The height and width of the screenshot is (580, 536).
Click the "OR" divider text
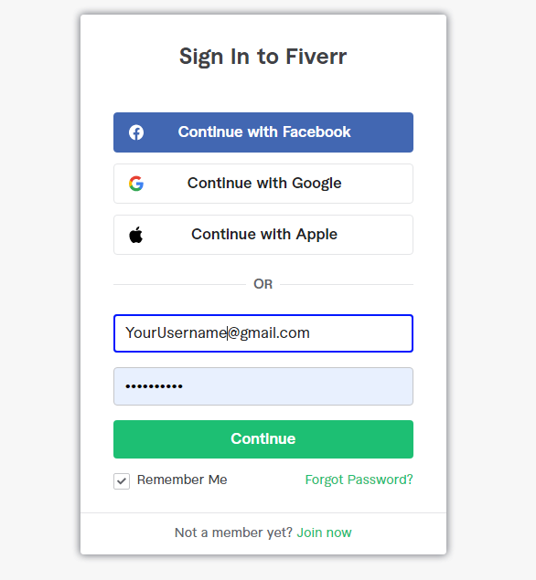(x=263, y=284)
